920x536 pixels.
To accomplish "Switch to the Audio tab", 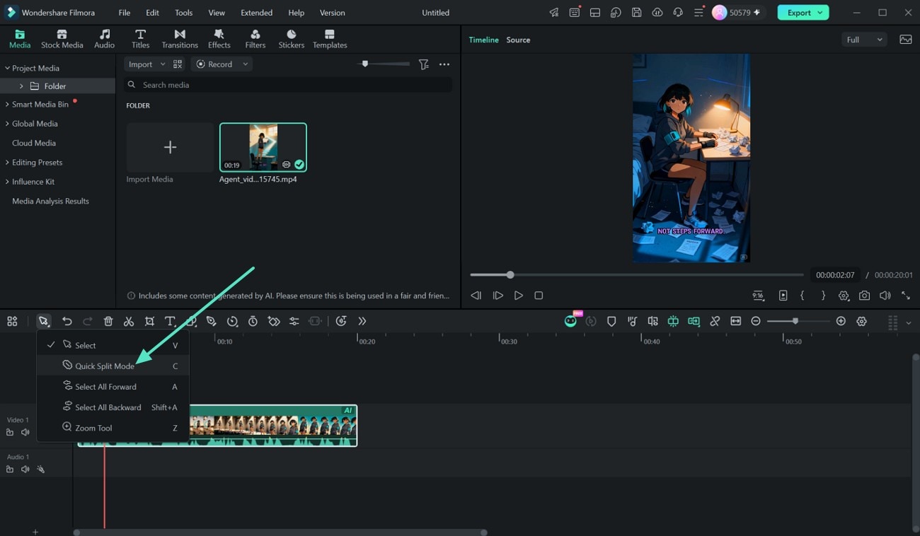I will 104,39.
